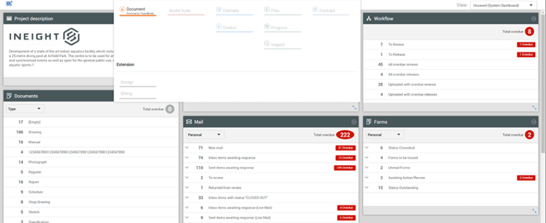Open the Photograph documents row
Screen dimensions: 546x223
point(91,162)
